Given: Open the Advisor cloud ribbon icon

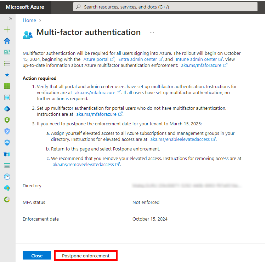Looking at the screenshot, I should pos(7,188).
